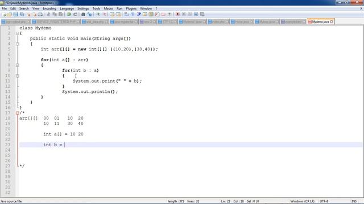Image resolution: width=364 pixels, height=204 pixels.
Task: Open the Plugins menu
Action: click(x=131, y=8)
